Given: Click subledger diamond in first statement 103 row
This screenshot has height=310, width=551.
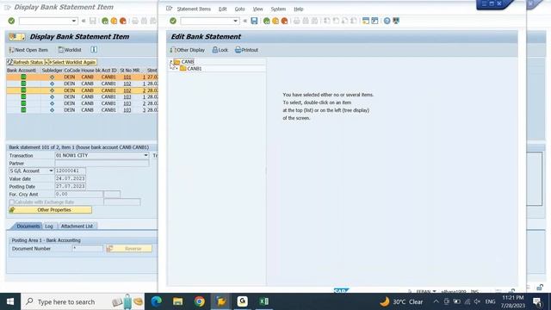Looking at the screenshot, I should click(52, 97).
